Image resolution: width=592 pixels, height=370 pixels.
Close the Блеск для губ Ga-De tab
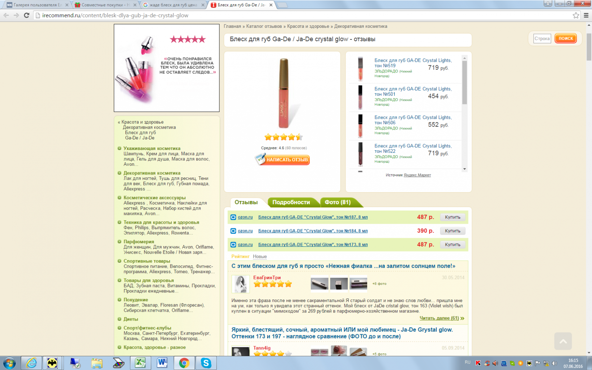[271, 5]
